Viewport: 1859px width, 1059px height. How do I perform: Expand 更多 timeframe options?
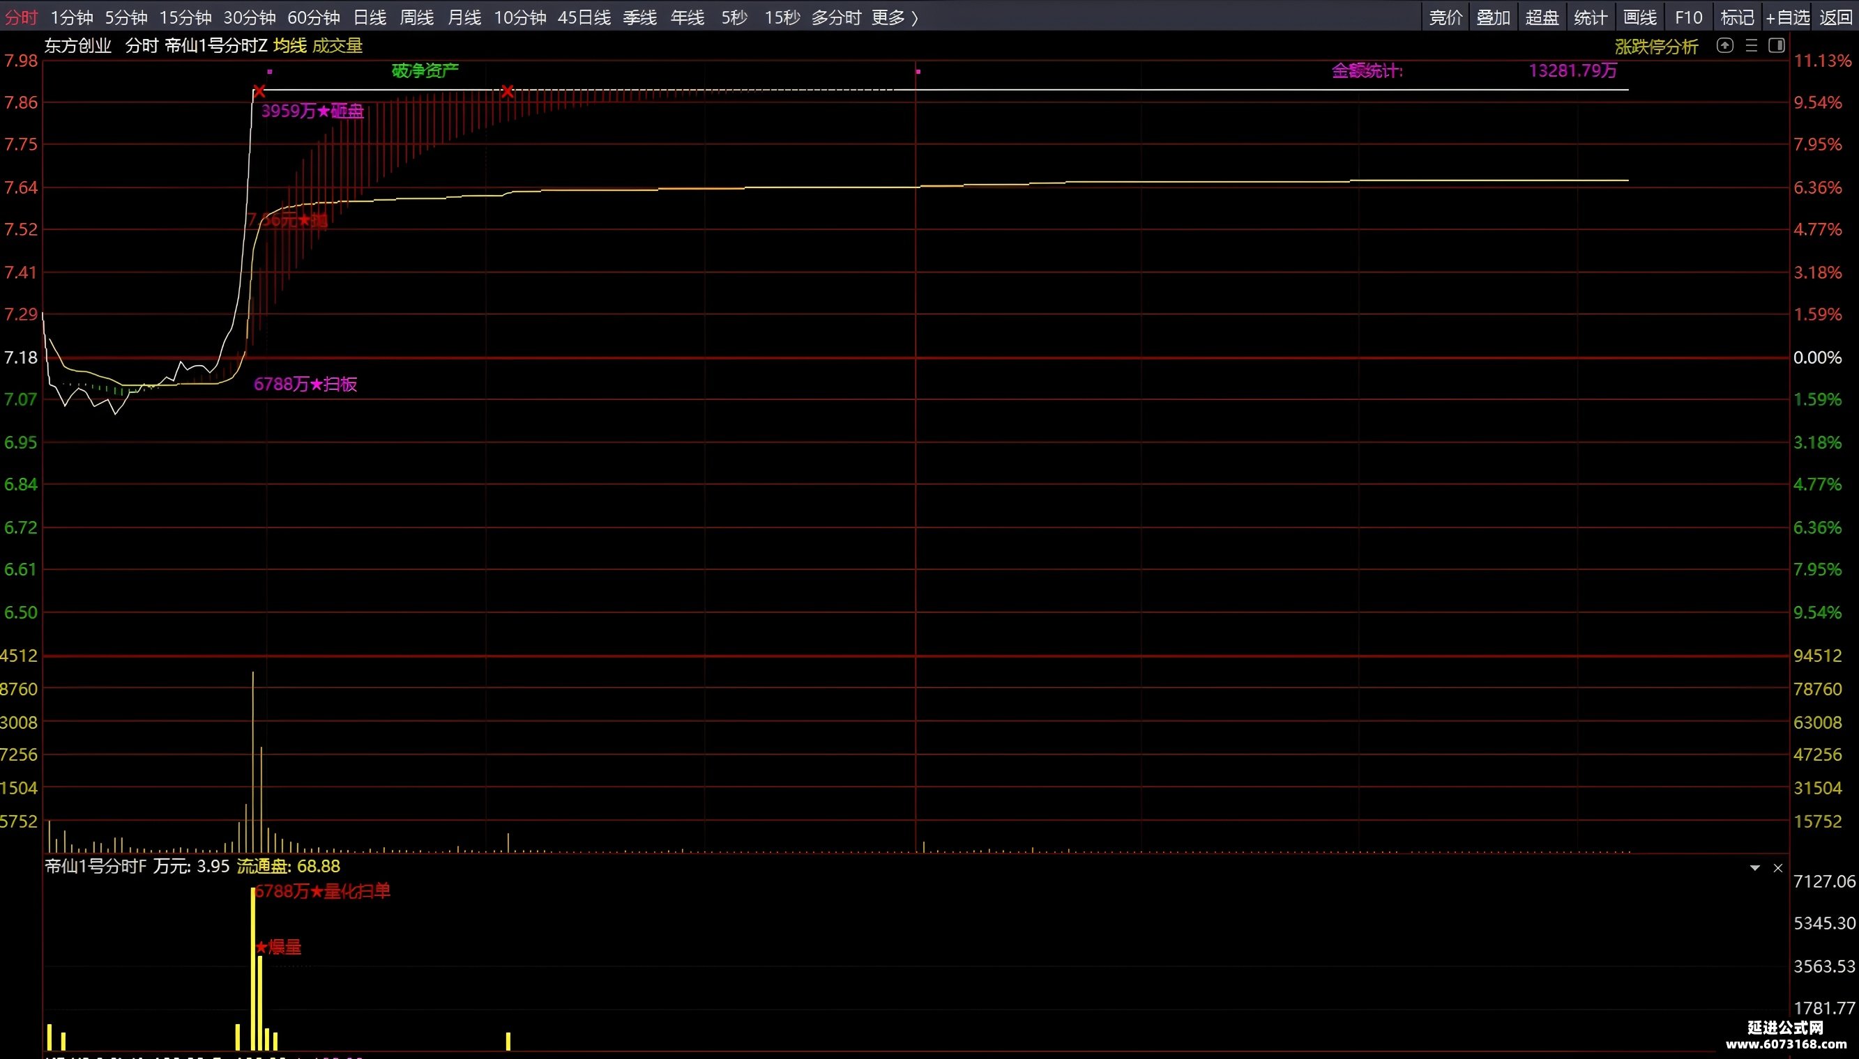pyautogui.click(x=895, y=17)
